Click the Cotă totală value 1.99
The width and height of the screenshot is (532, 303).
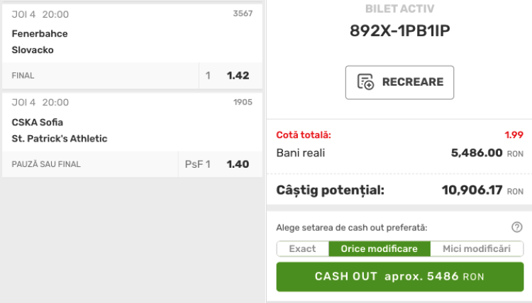513,135
